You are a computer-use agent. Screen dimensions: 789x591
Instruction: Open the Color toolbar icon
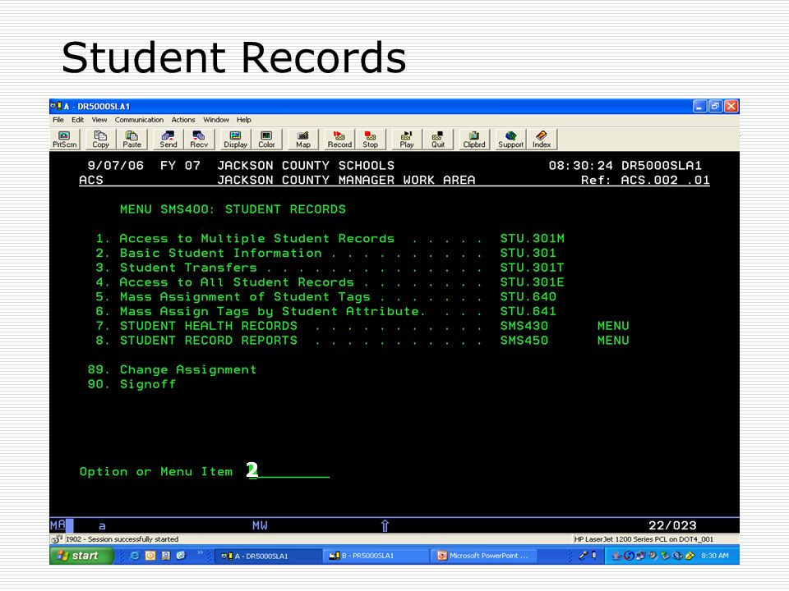point(266,140)
